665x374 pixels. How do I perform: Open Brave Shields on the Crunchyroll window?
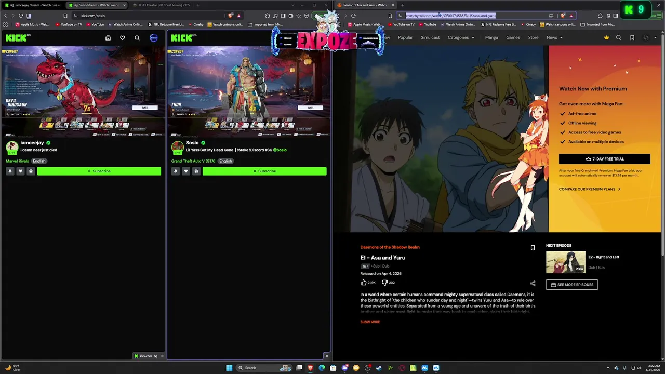563,16
